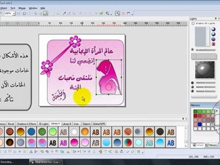Expand the zoom level dropdown arrow
Image resolution: width=220 pixels, height=165 pixels.
14,14
